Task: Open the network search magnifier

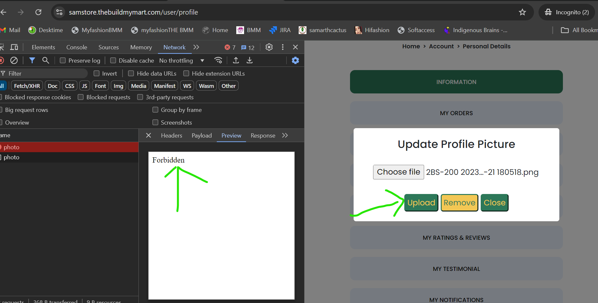Action: 46,60
